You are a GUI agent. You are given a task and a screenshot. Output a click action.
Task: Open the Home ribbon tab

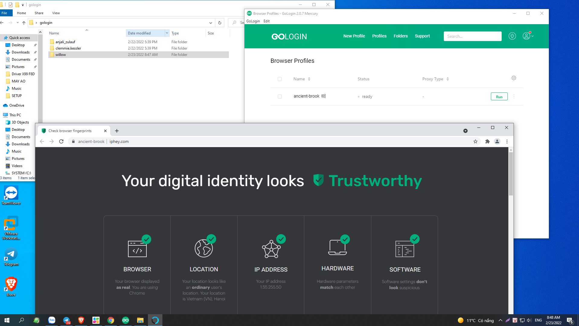click(21, 13)
